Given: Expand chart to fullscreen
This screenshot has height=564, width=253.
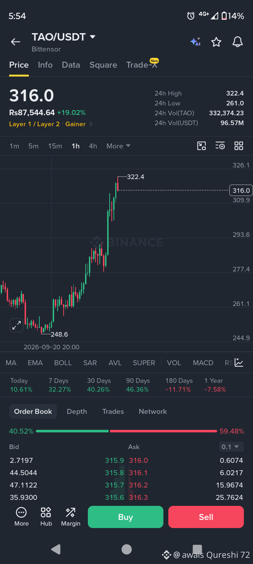Looking at the screenshot, I should (x=17, y=325).
